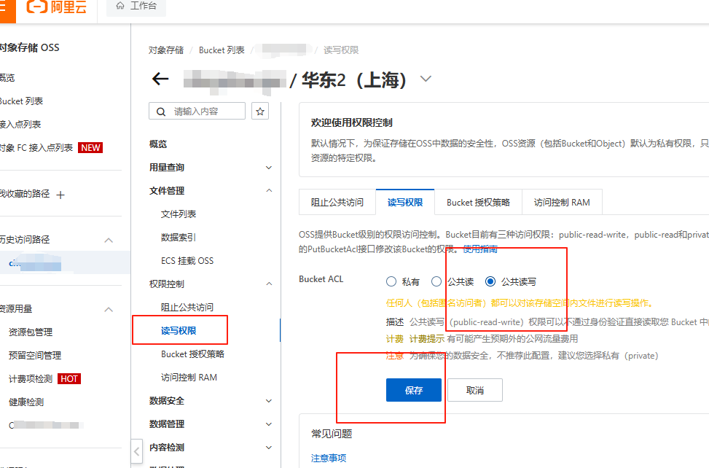The image size is (709, 468).
Task: Click the 保存 button to save ACL settings
Action: pyautogui.click(x=413, y=390)
